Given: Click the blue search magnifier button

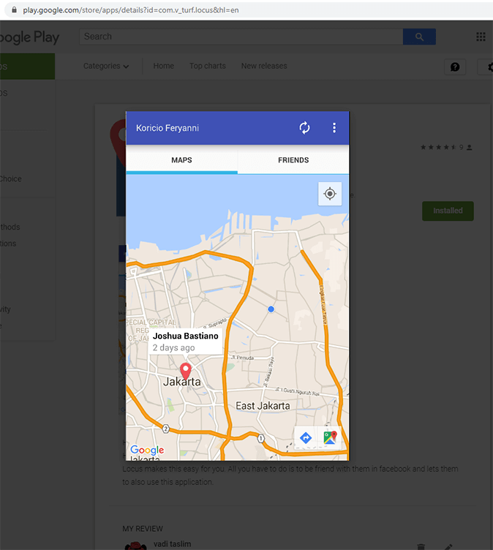Looking at the screenshot, I should [x=419, y=37].
